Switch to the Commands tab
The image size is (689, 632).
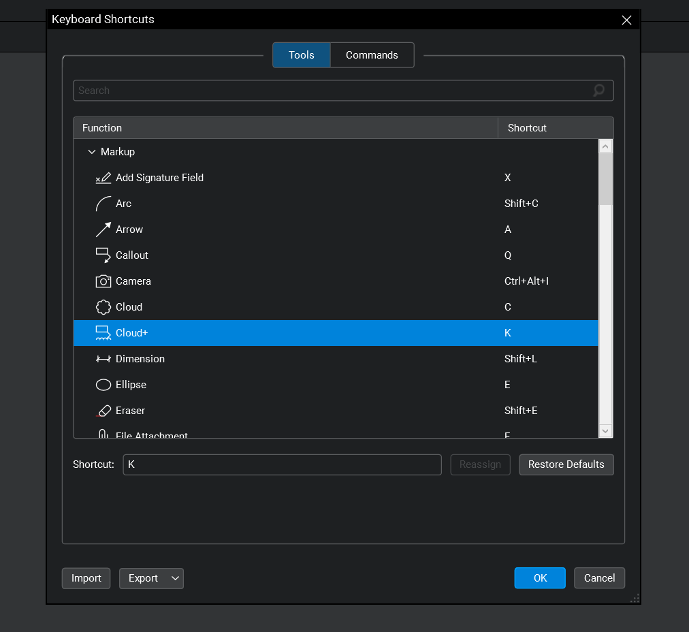point(372,55)
